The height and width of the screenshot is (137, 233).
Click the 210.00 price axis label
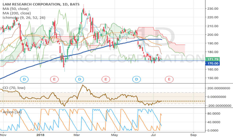[213, 26]
